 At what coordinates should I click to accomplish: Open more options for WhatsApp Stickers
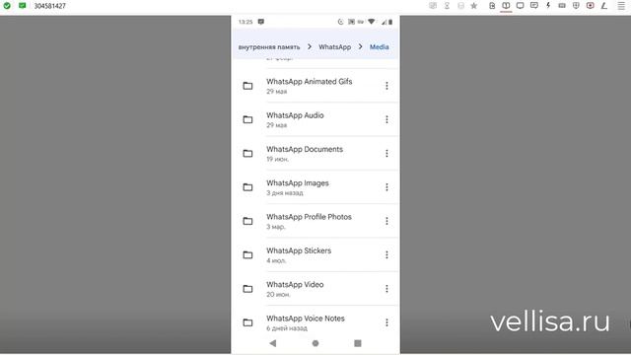coord(386,254)
